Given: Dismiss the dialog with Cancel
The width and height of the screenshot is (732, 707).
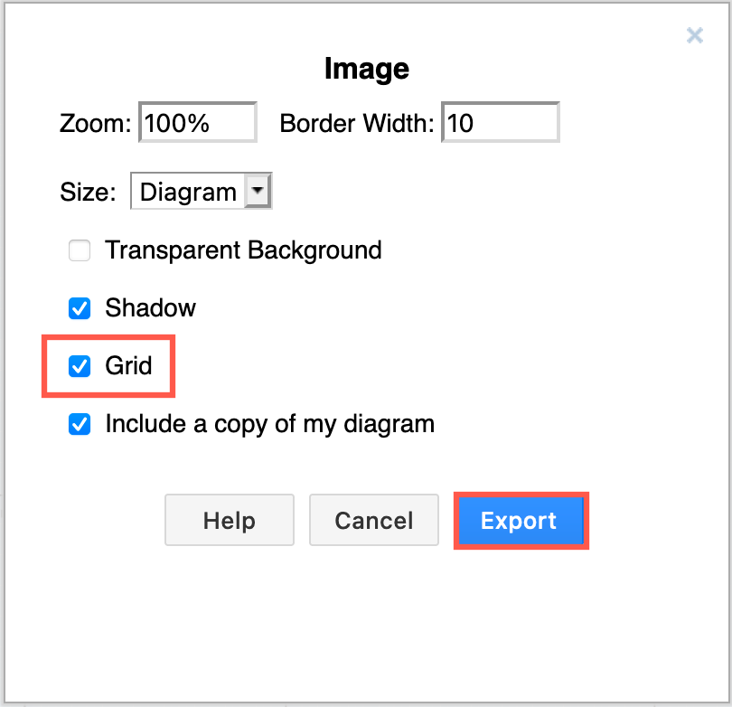Looking at the screenshot, I should (x=373, y=520).
